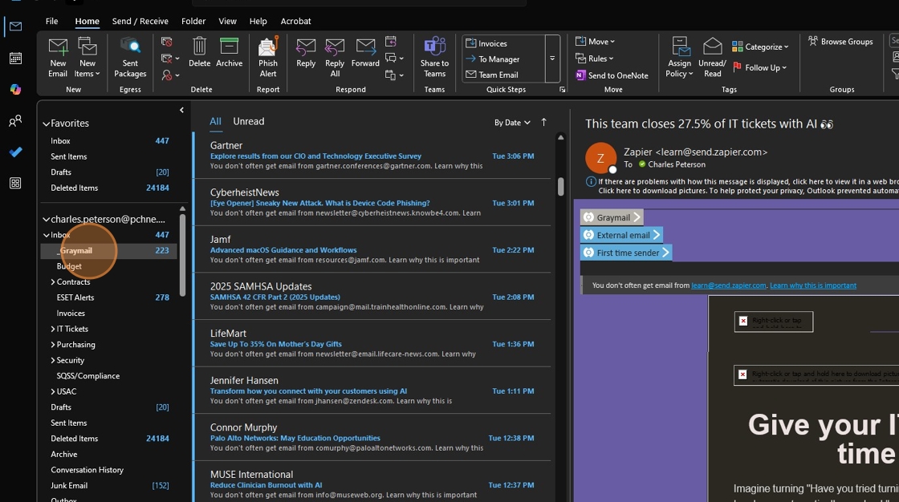
Task: Open the Mail view in the sidebar
Action: click(x=15, y=26)
